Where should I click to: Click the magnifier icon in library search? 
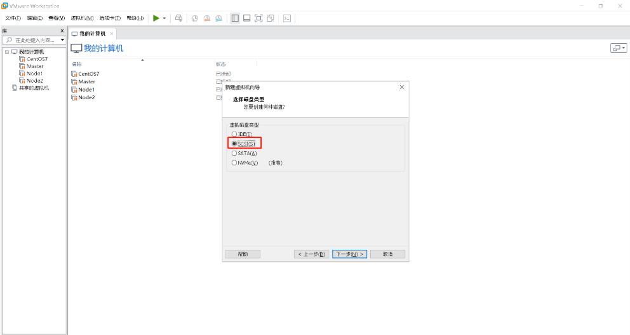10,40
